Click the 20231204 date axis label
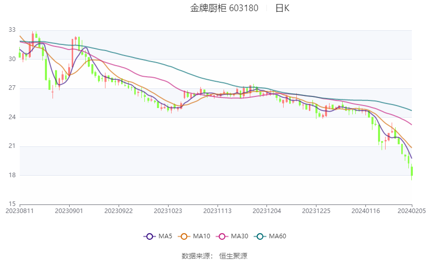 click(267, 211)
